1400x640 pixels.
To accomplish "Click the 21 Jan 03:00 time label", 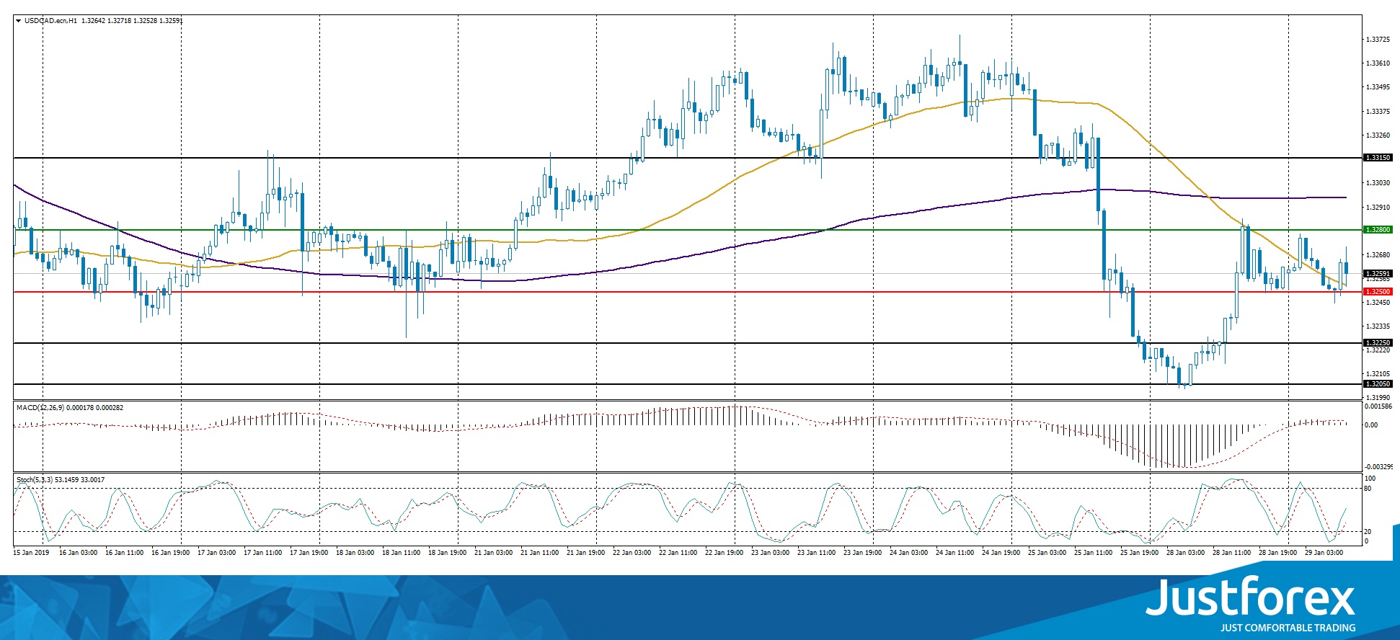I will click(x=493, y=553).
